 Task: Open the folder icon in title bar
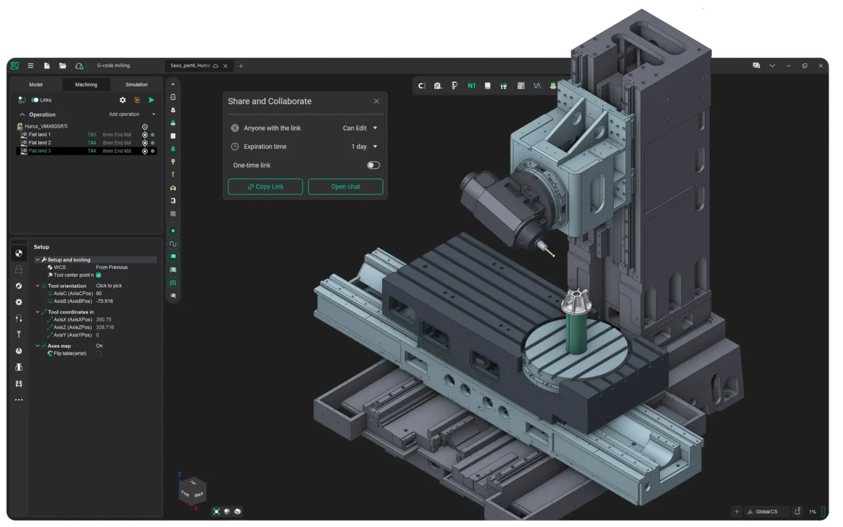click(x=63, y=66)
